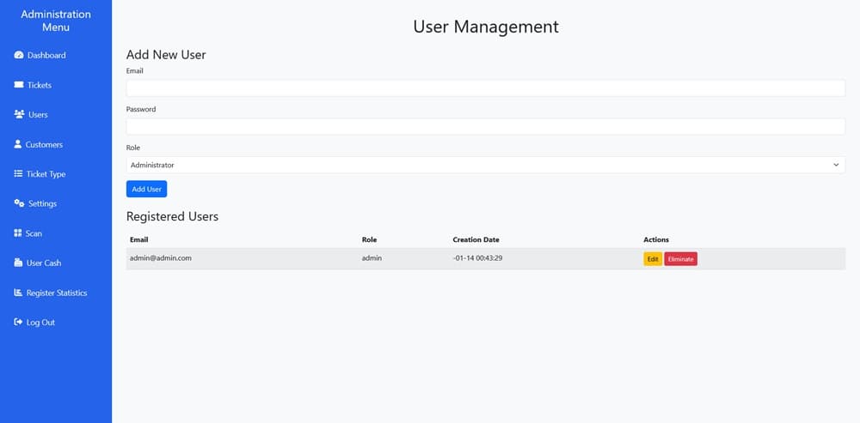
Task: Click the Ticket Type list icon
Action: tap(18, 174)
